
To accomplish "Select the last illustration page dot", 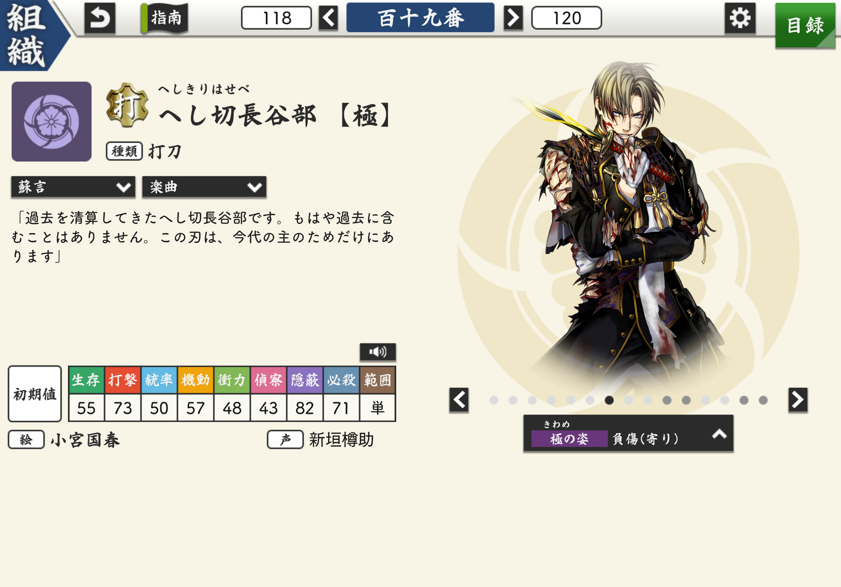I will click(x=763, y=400).
